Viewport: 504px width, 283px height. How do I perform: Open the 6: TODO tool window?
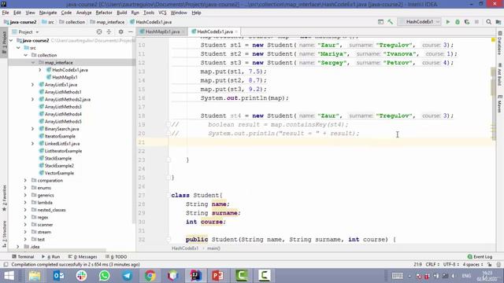[117, 257]
